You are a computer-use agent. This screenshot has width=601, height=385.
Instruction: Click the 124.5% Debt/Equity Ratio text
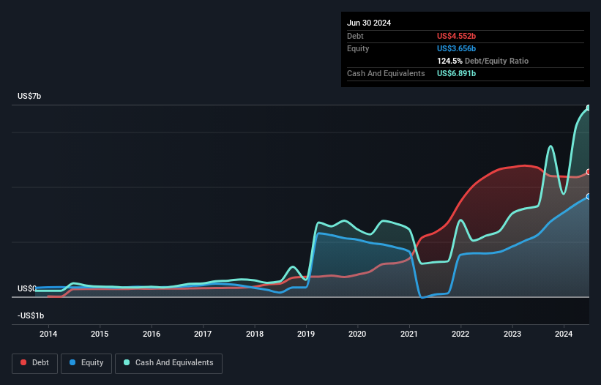[482, 61]
